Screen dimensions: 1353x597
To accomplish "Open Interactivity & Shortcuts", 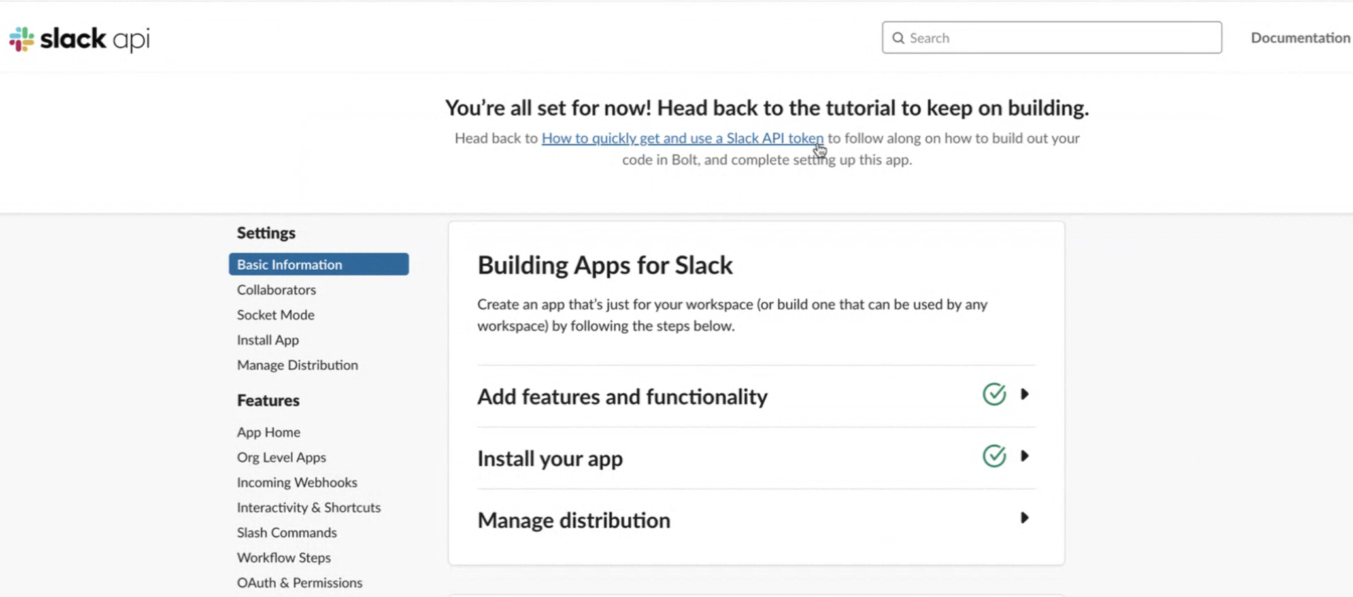I will pyautogui.click(x=309, y=508).
